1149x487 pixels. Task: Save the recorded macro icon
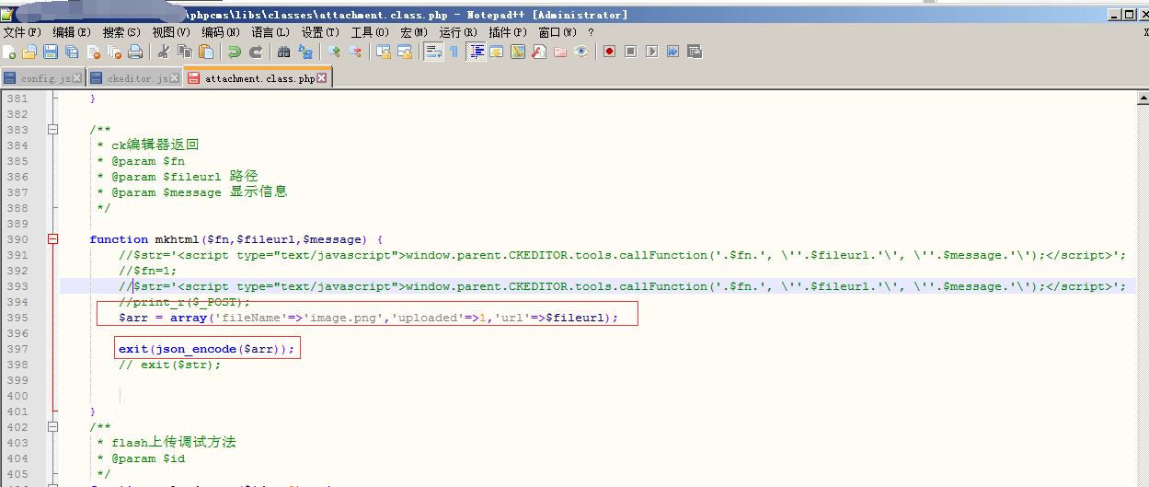click(x=695, y=52)
